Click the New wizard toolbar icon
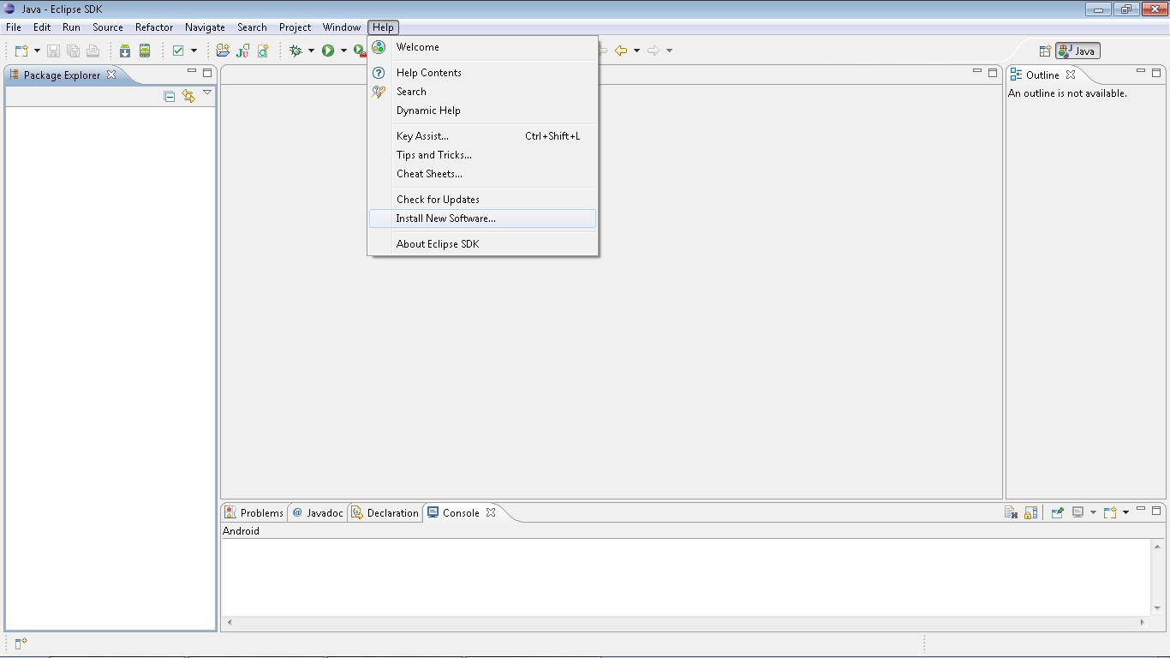The width and height of the screenshot is (1170, 658). 21,51
